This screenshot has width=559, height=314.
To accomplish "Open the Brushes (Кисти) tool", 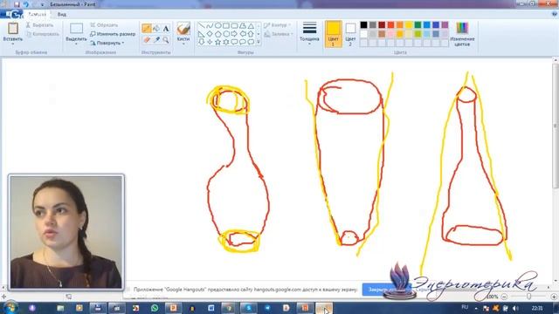I will [x=183, y=32].
